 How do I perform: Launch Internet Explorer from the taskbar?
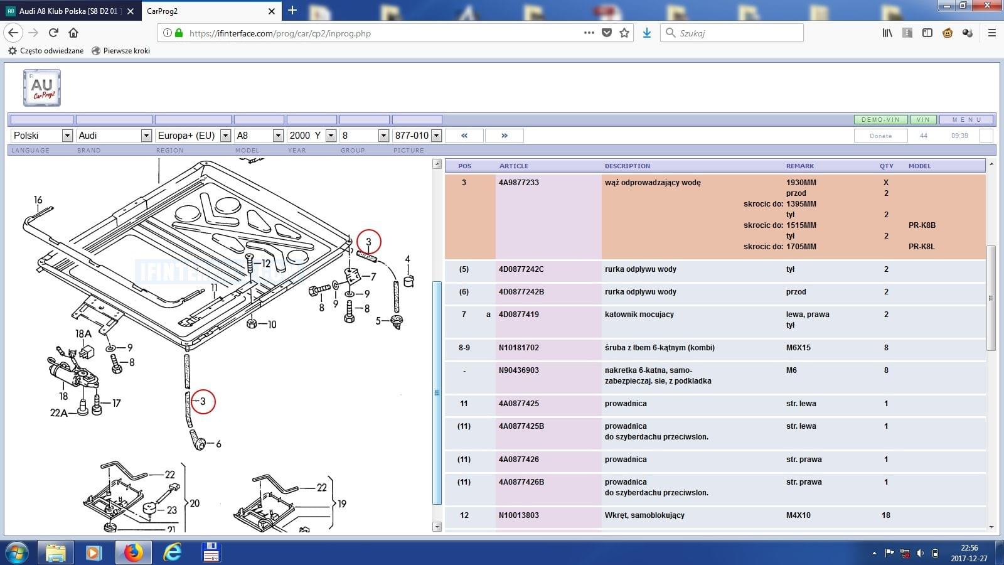tap(172, 552)
